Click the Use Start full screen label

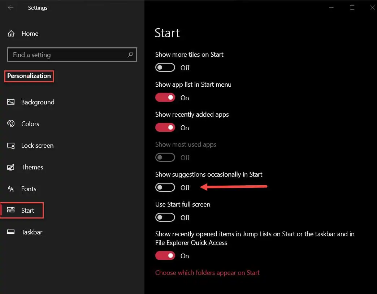(183, 204)
